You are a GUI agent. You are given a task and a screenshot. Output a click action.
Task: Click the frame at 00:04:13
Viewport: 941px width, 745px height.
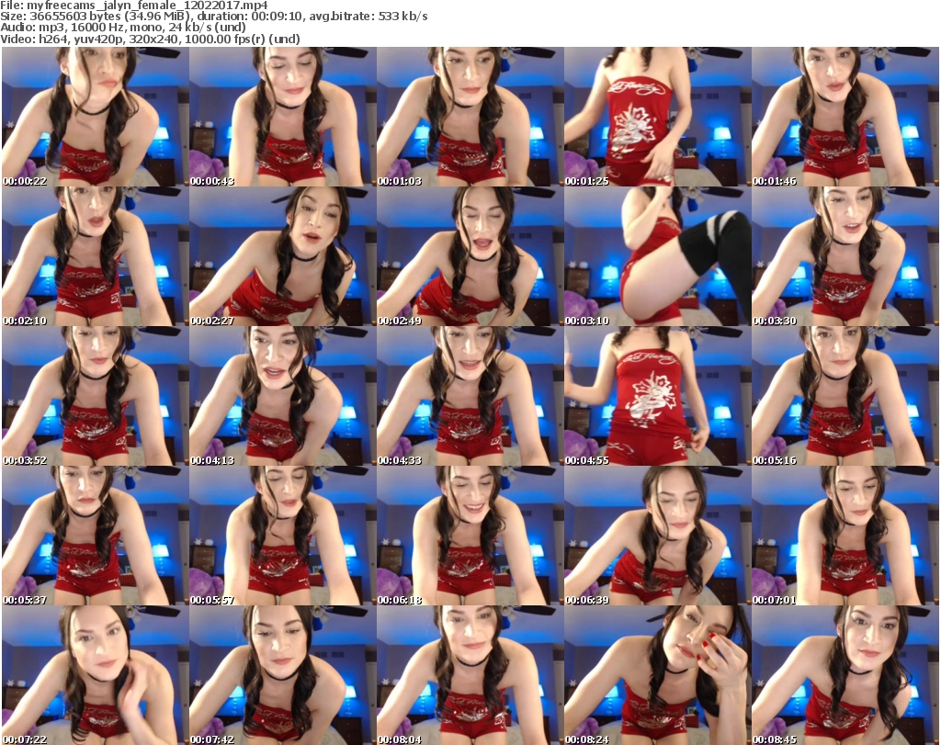coord(281,396)
